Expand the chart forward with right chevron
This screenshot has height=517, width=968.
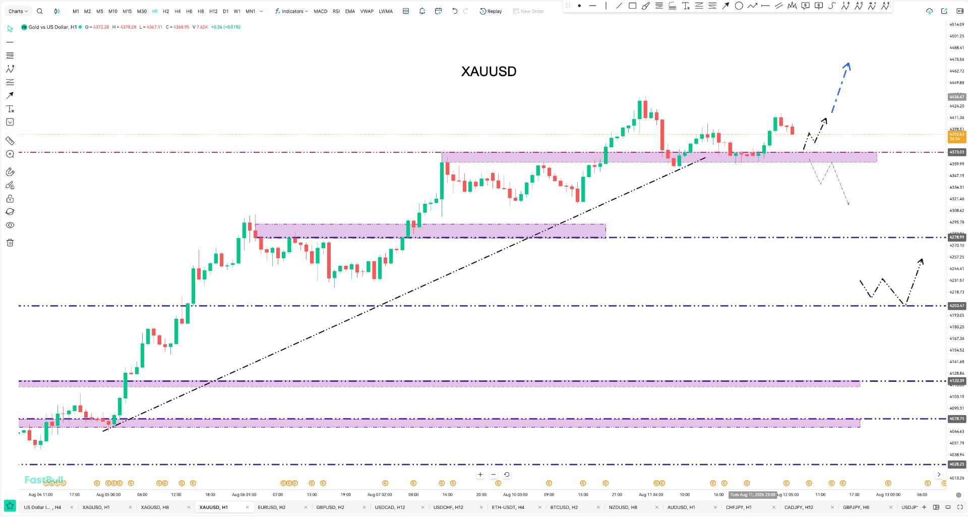939,474
